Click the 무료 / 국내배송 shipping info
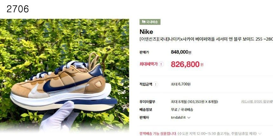 [182, 110]
